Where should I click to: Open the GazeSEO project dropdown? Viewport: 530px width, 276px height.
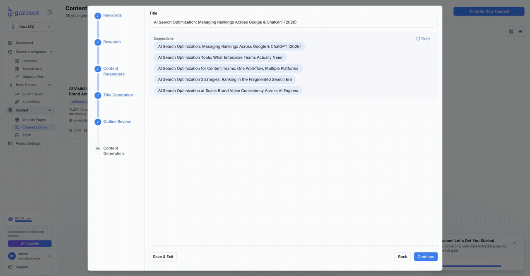click(x=30, y=27)
